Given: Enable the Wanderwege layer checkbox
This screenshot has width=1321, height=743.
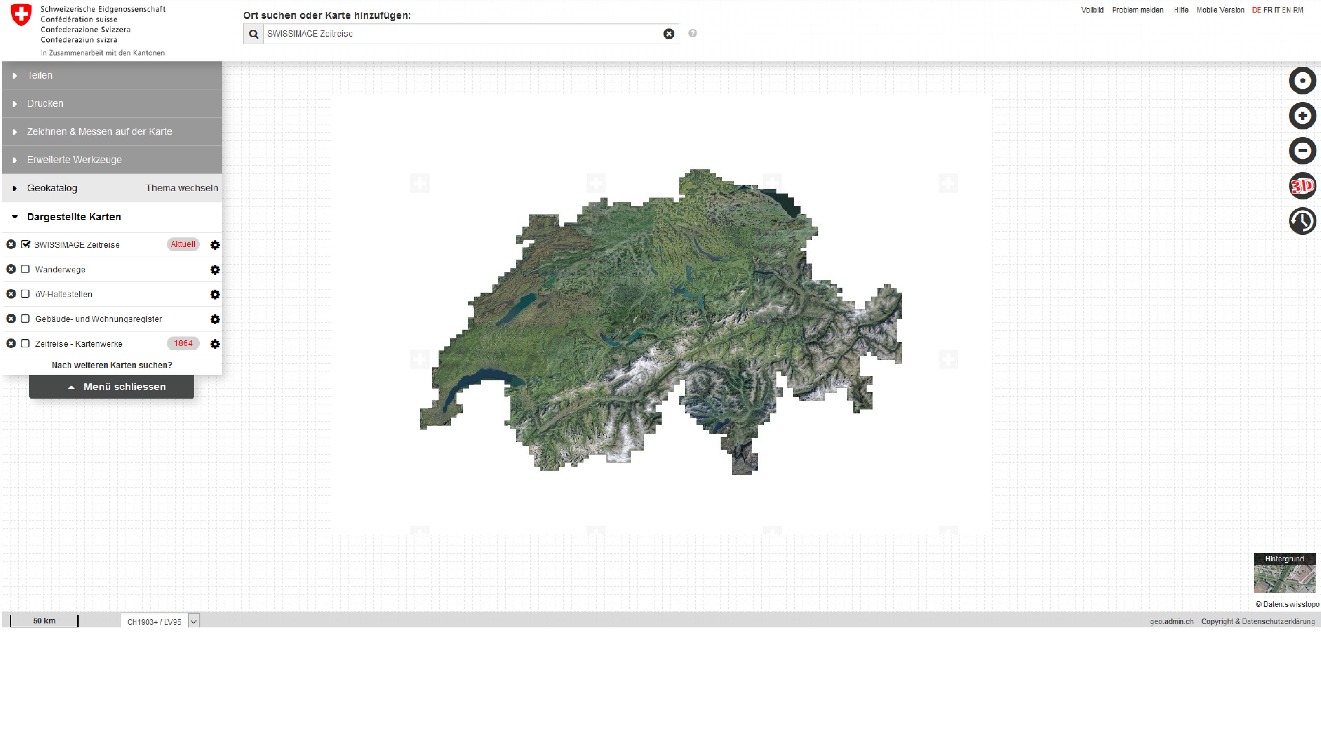Looking at the screenshot, I should click(25, 269).
